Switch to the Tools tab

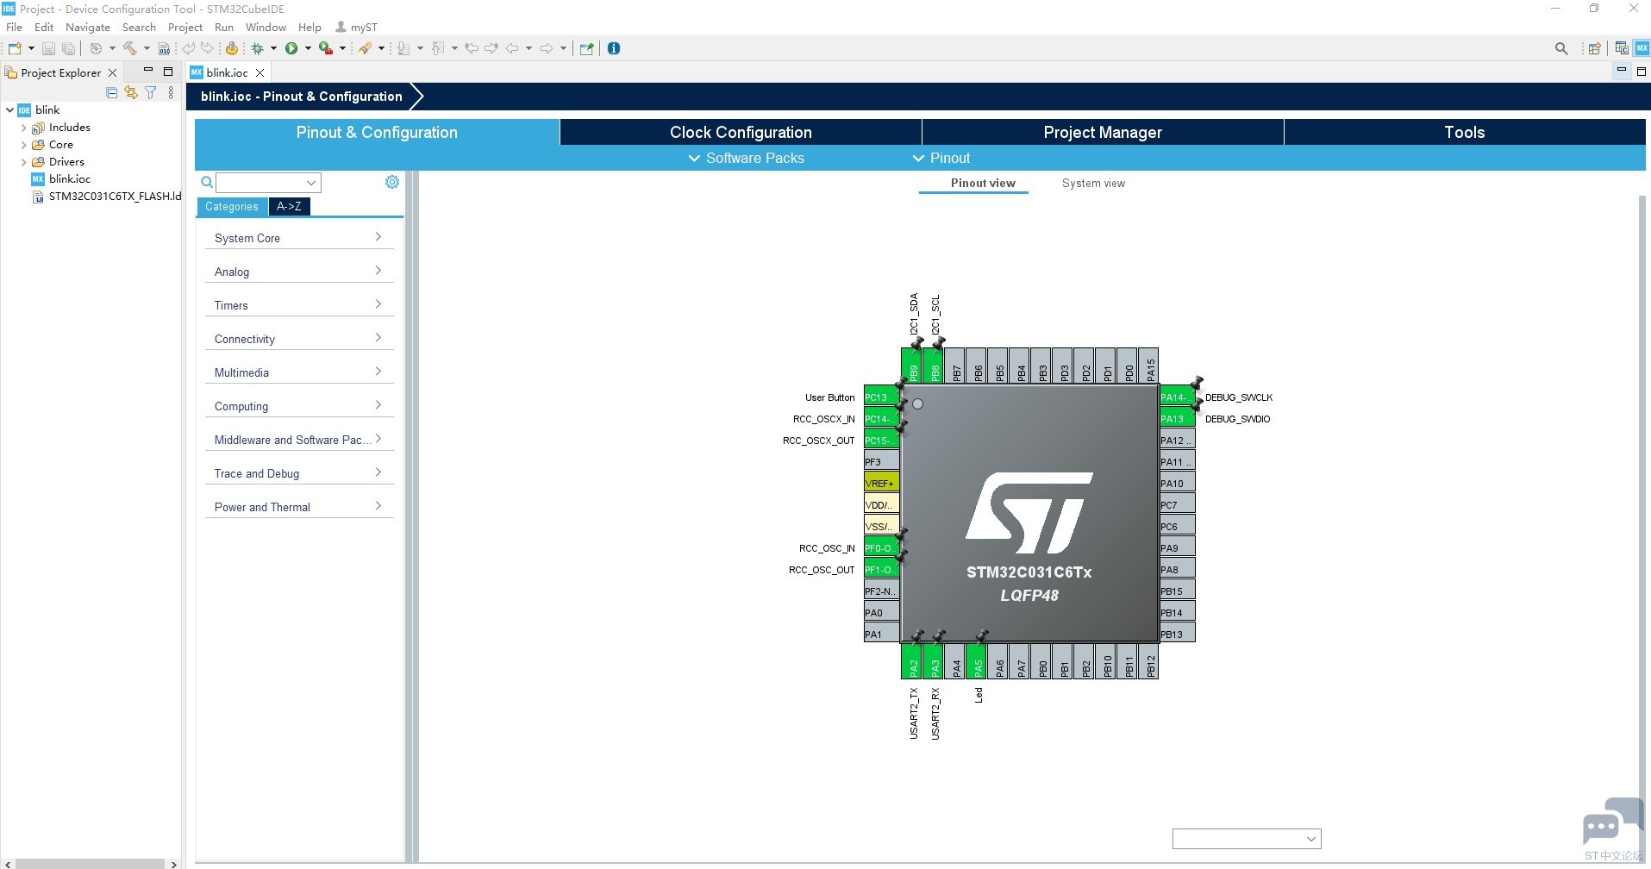click(1465, 132)
